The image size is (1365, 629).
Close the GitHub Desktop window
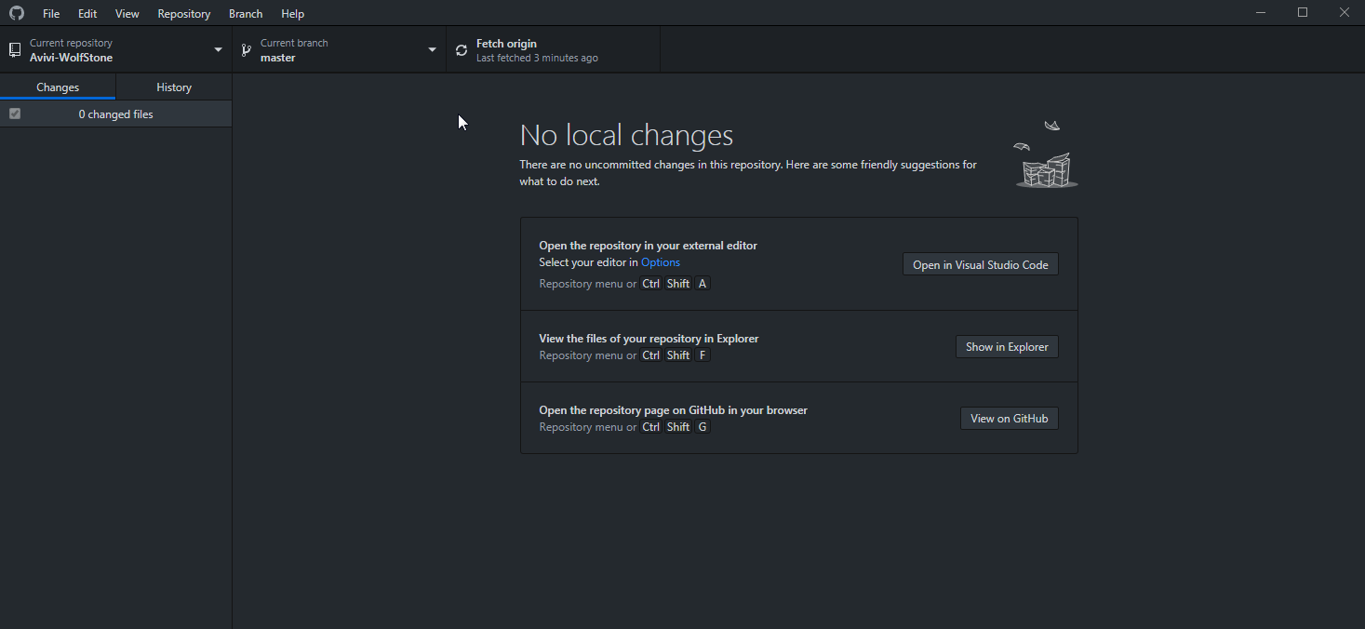coord(1345,13)
